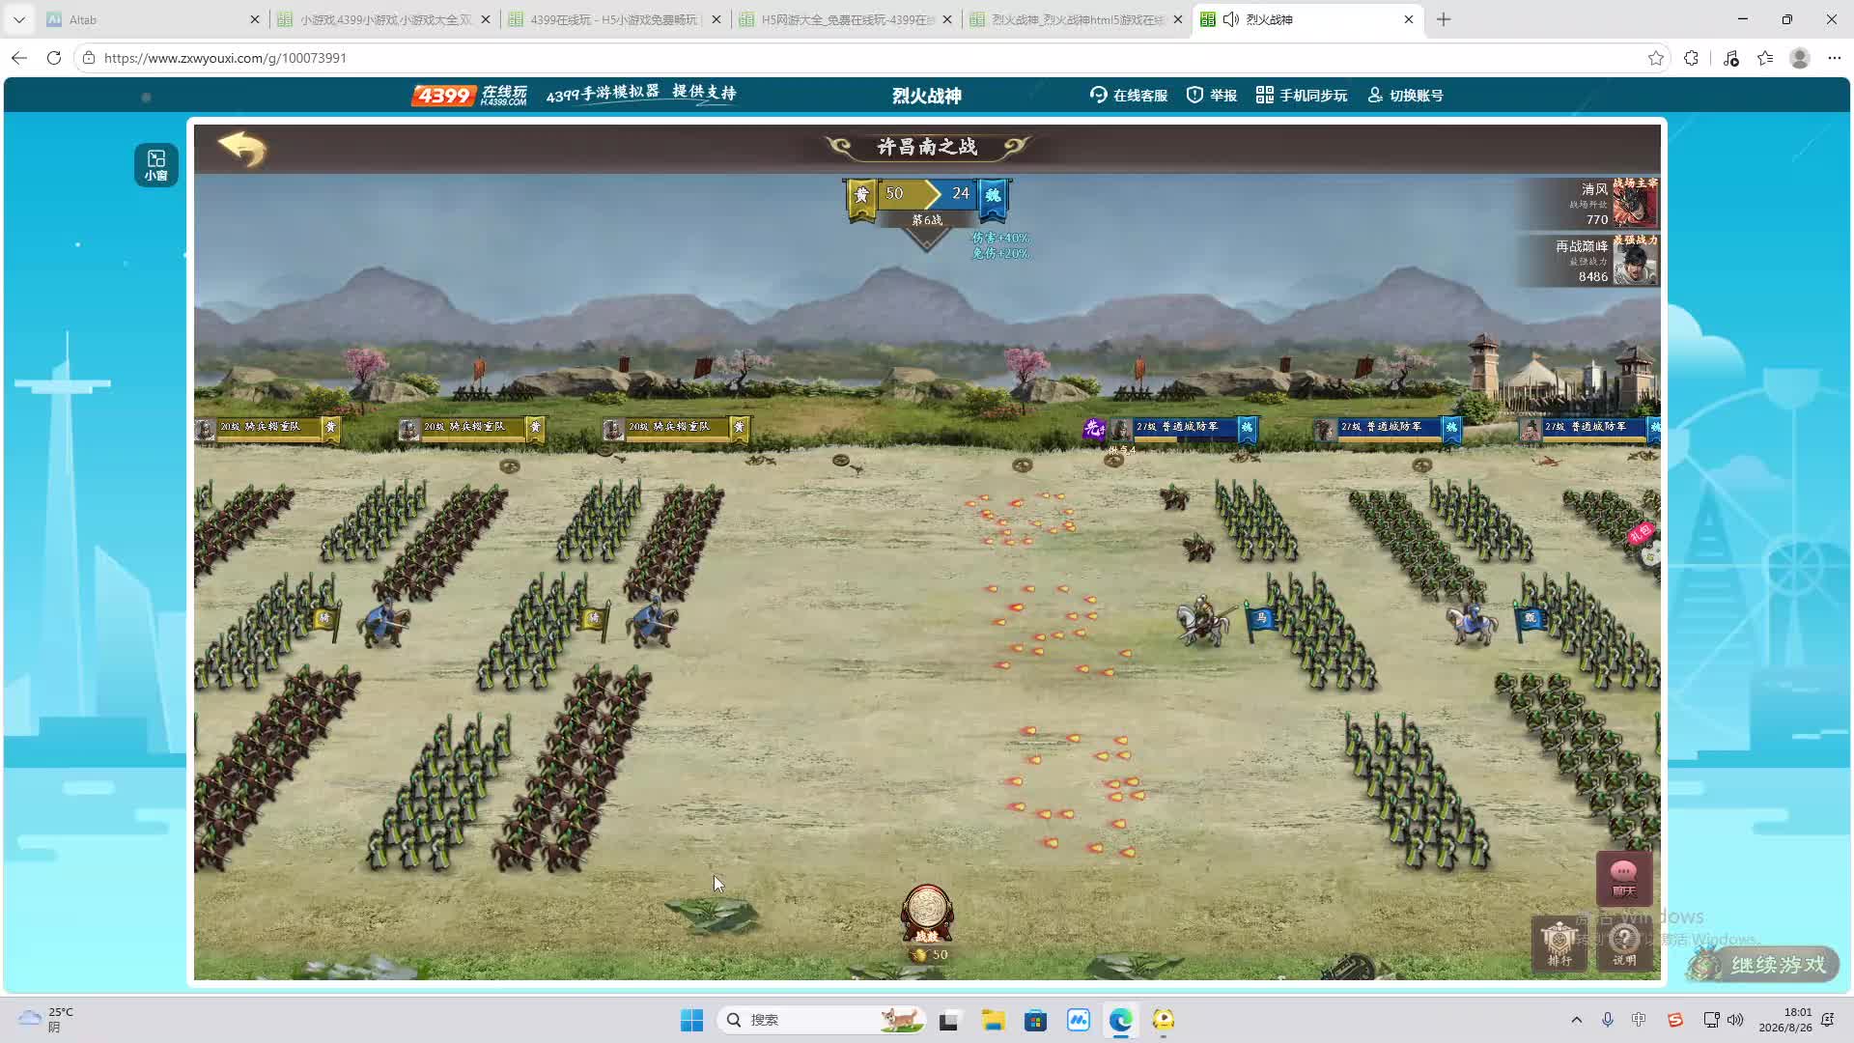Open network settings tray icon
The width and height of the screenshot is (1854, 1043).
click(x=1711, y=1020)
